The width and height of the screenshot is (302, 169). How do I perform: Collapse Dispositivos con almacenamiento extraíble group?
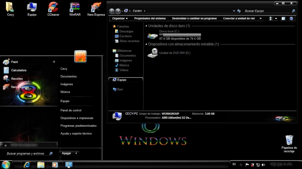(x=146, y=44)
